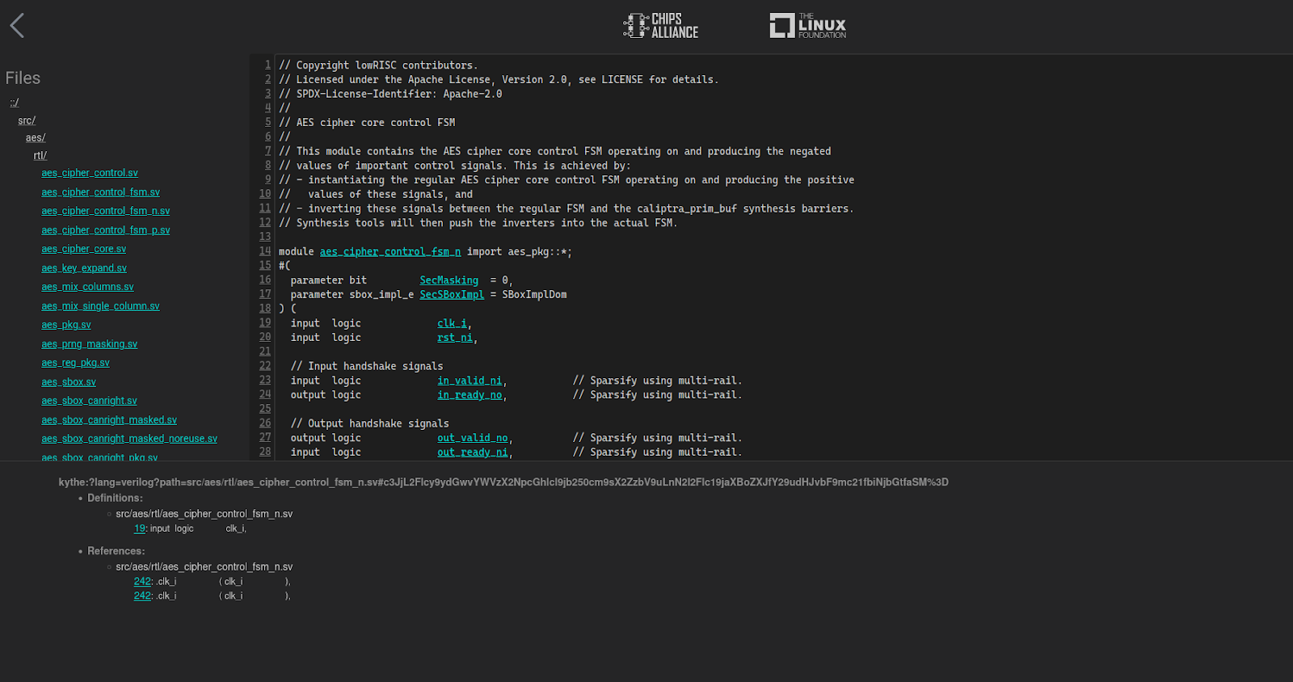The width and height of the screenshot is (1293, 682).
Task: Open the aes/ folder
Action: point(36,138)
